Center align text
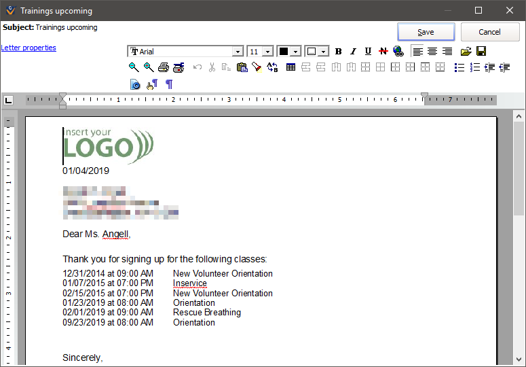Image resolution: width=526 pixels, height=367 pixels. [x=432, y=52]
